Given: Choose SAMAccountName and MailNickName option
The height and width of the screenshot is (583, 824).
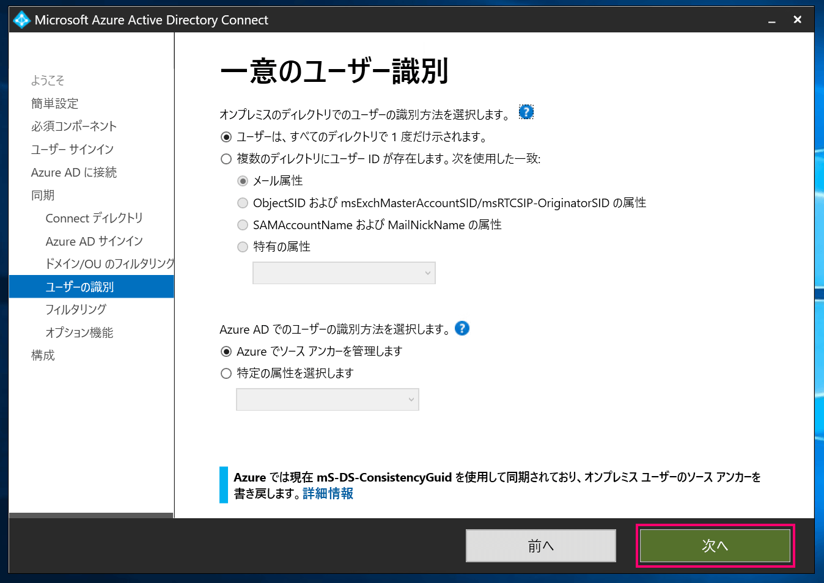Looking at the screenshot, I should tap(243, 225).
